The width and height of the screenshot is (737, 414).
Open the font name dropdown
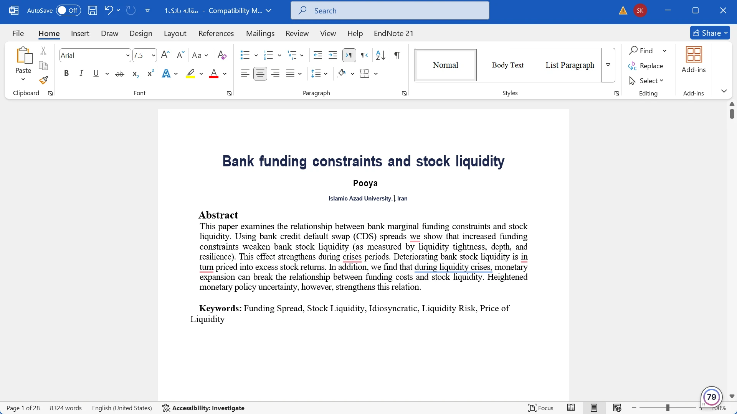(x=127, y=56)
